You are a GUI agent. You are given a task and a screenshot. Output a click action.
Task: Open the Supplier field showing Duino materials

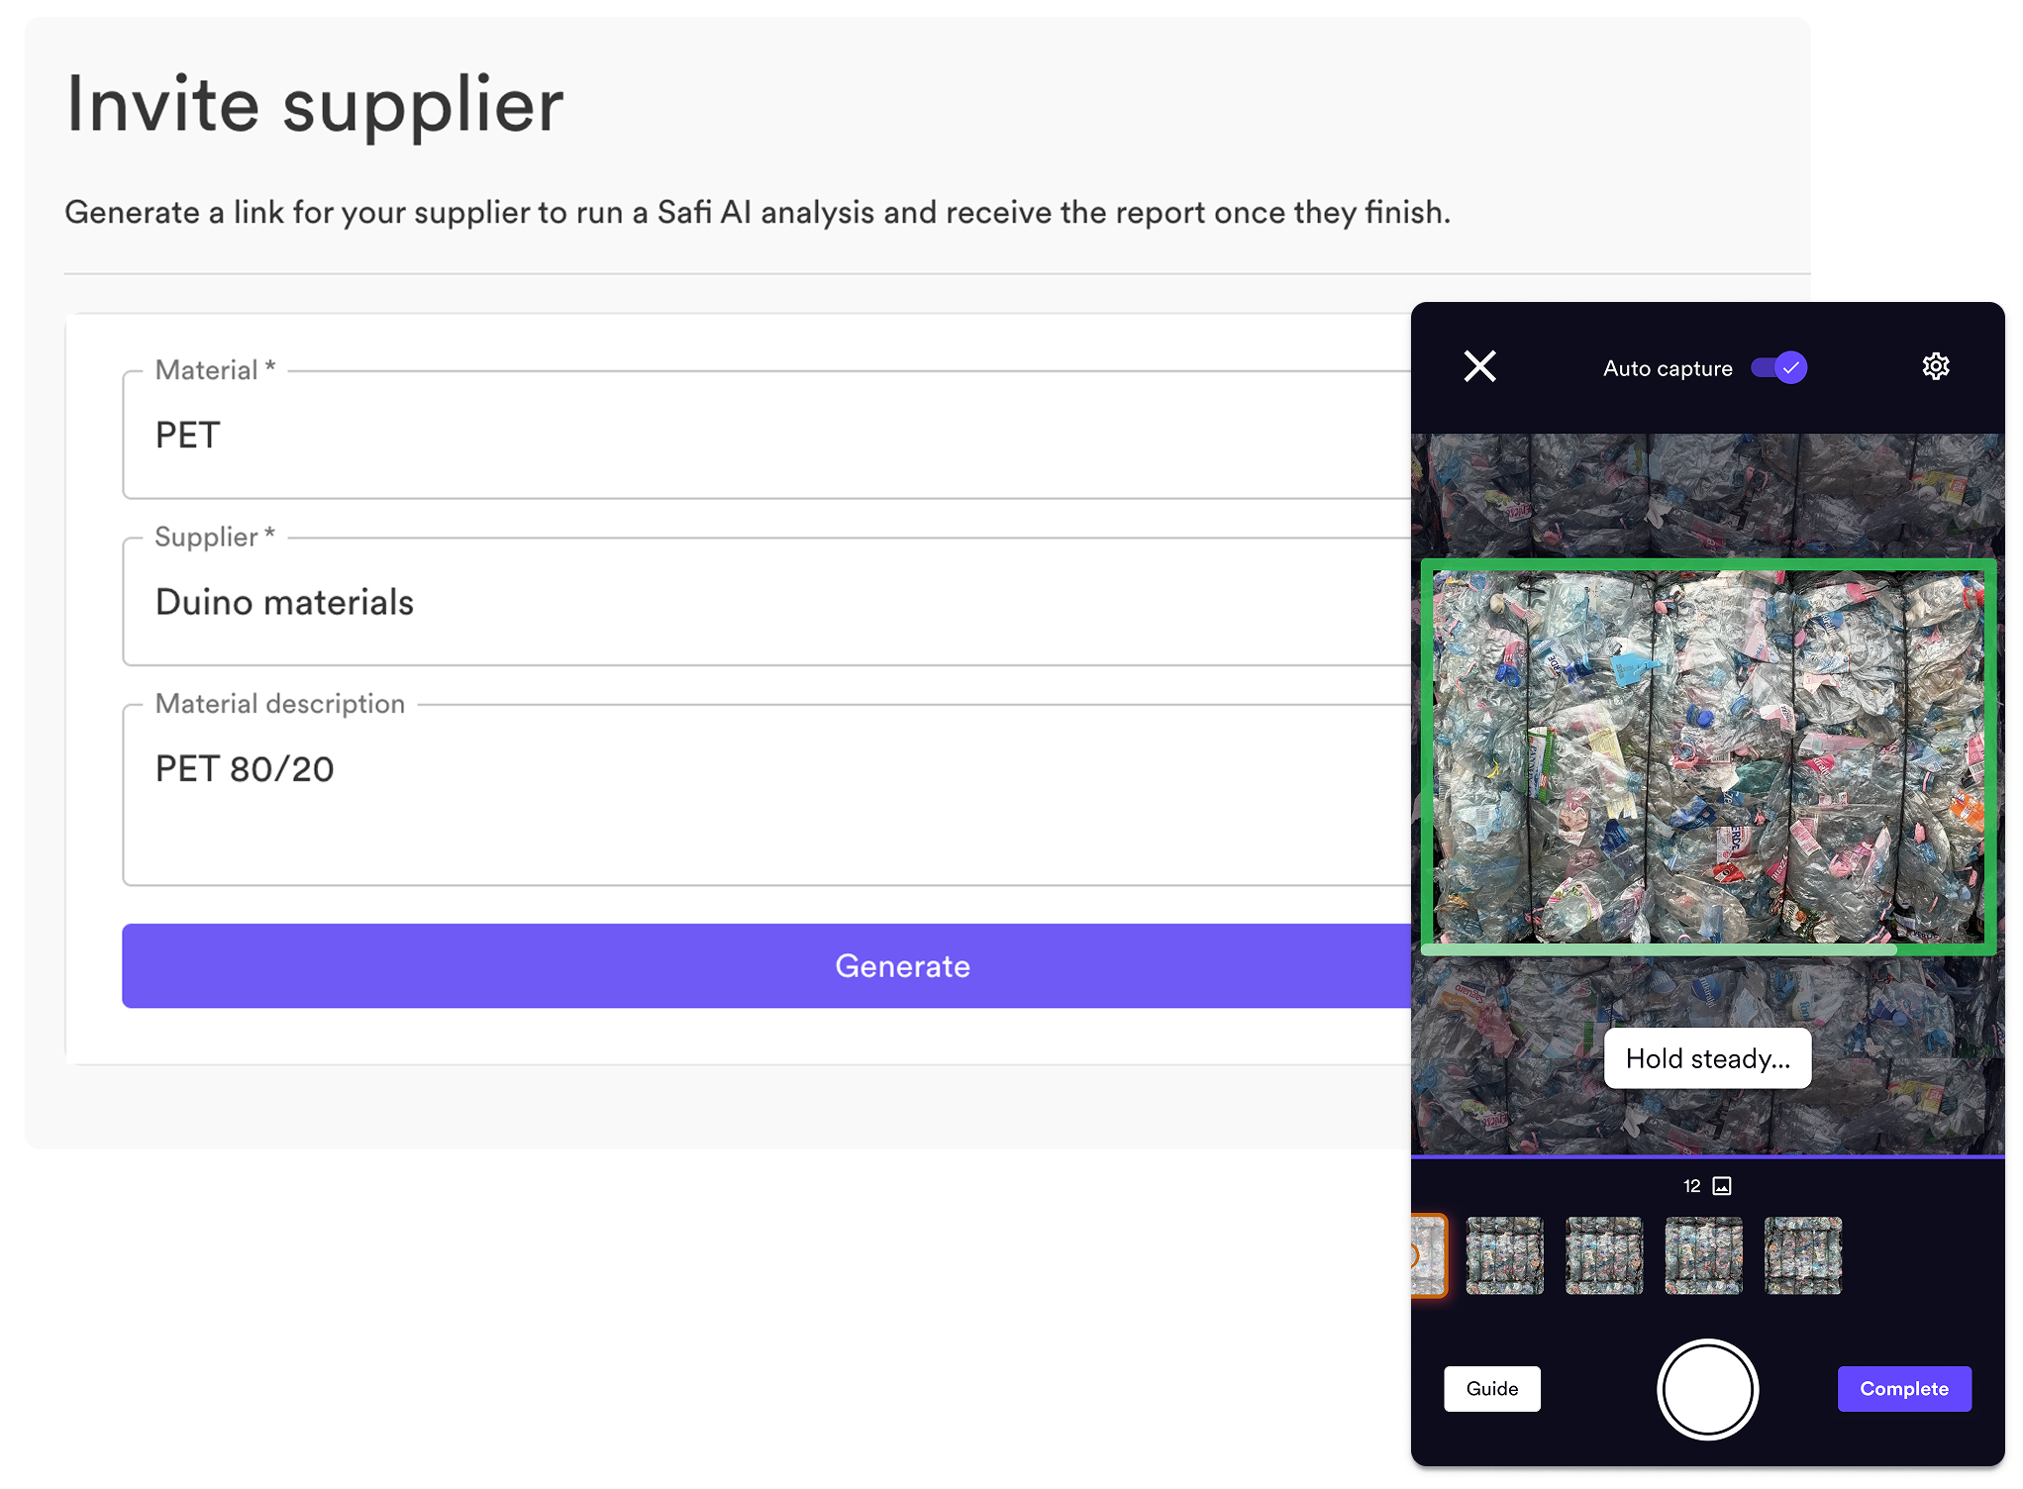[x=767, y=602]
